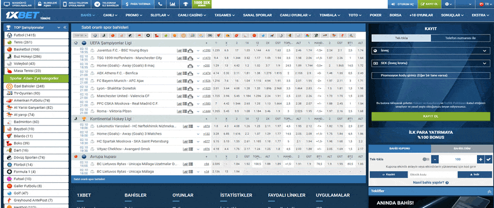Increase one-click stake with plus button
494x208 pixels.
click(481, 159)
